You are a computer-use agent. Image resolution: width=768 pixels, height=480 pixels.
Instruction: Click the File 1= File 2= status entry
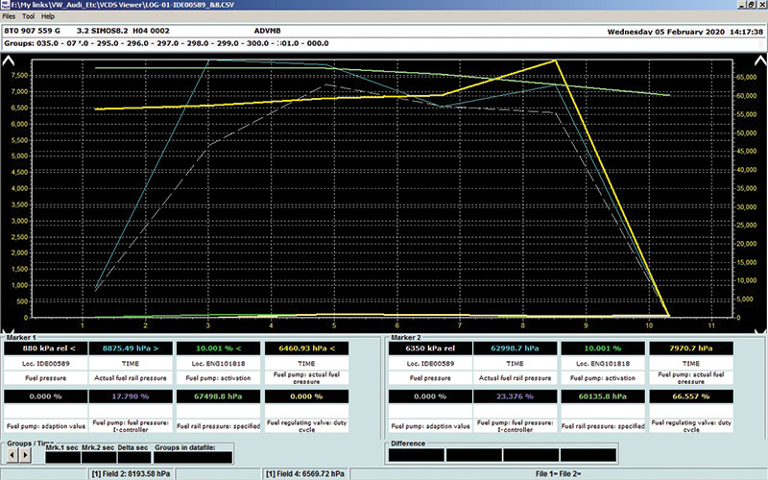[x=558, y=474]
